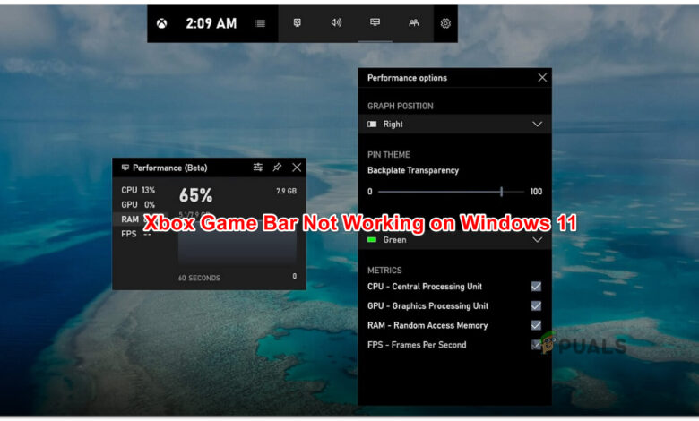Viewport: 699px width, 421px height.
Task: Pin the Performance widget
Action: 277,168
